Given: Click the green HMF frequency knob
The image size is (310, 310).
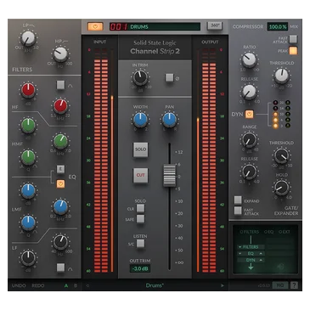Looking at the screenshot, I should click(60, 141).
